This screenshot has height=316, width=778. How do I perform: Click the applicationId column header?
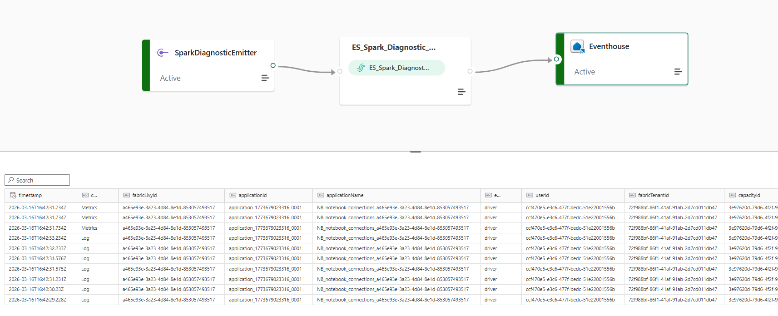268,195
